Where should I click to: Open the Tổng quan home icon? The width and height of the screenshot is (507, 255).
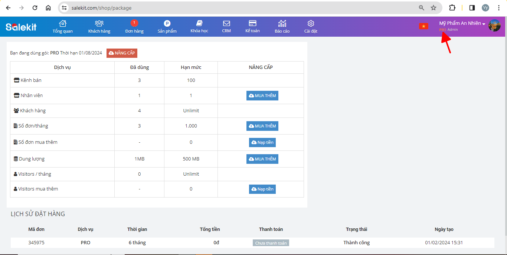coord(62,24)
